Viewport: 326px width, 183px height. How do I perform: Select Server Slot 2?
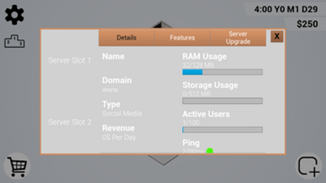[69, 122]
